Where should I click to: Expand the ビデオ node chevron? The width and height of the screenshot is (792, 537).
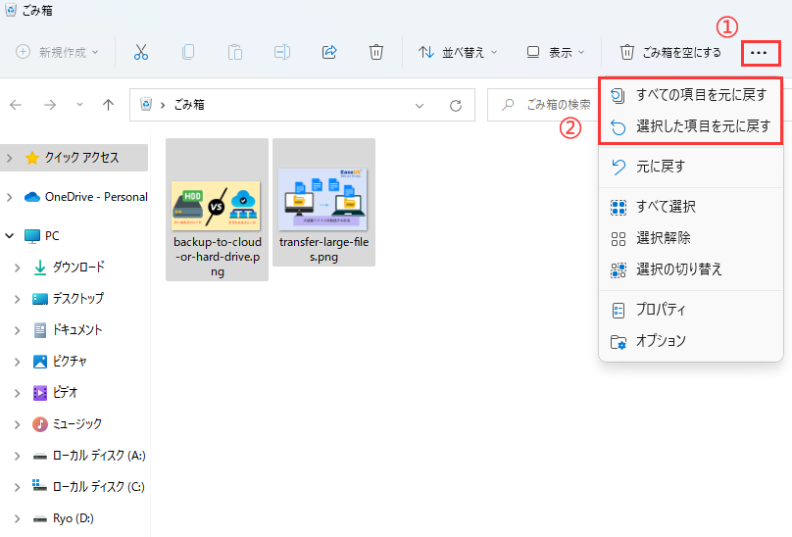(18, 393)
